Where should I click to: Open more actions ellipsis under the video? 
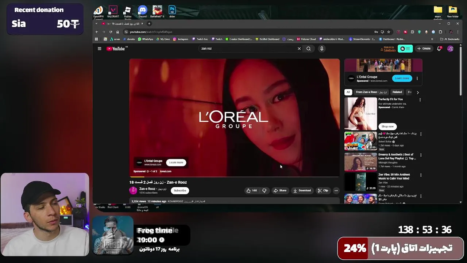point(336,190)
